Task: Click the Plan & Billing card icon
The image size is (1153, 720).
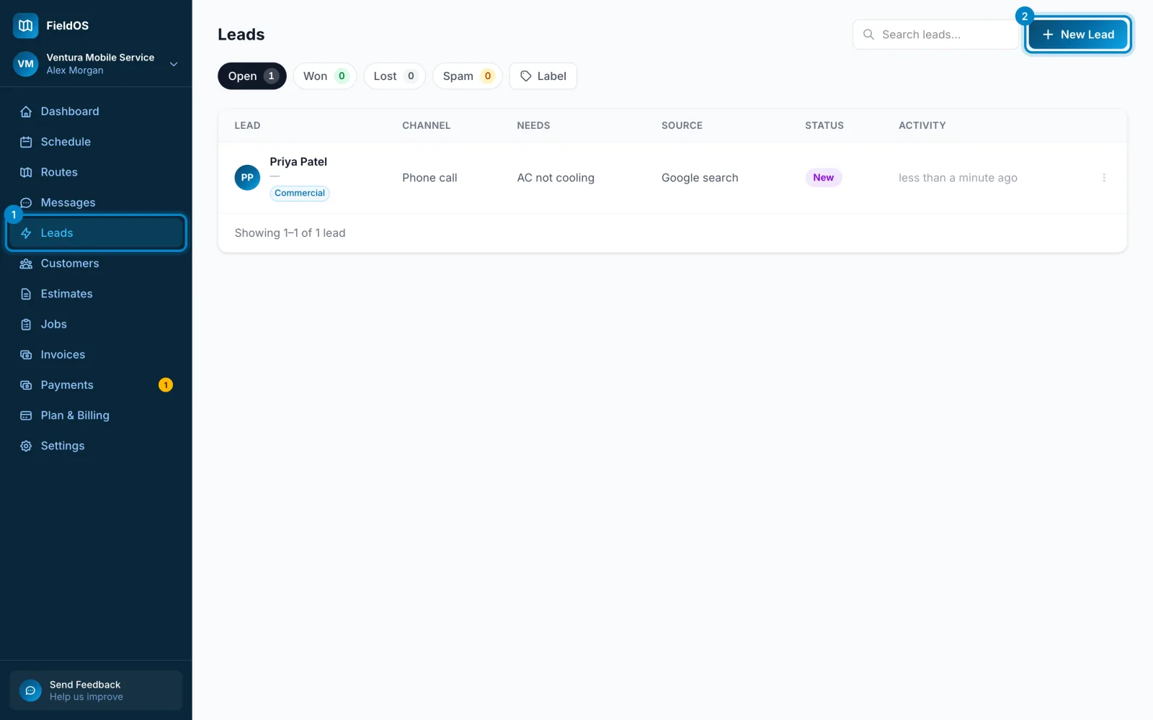Action: [26, 415]
